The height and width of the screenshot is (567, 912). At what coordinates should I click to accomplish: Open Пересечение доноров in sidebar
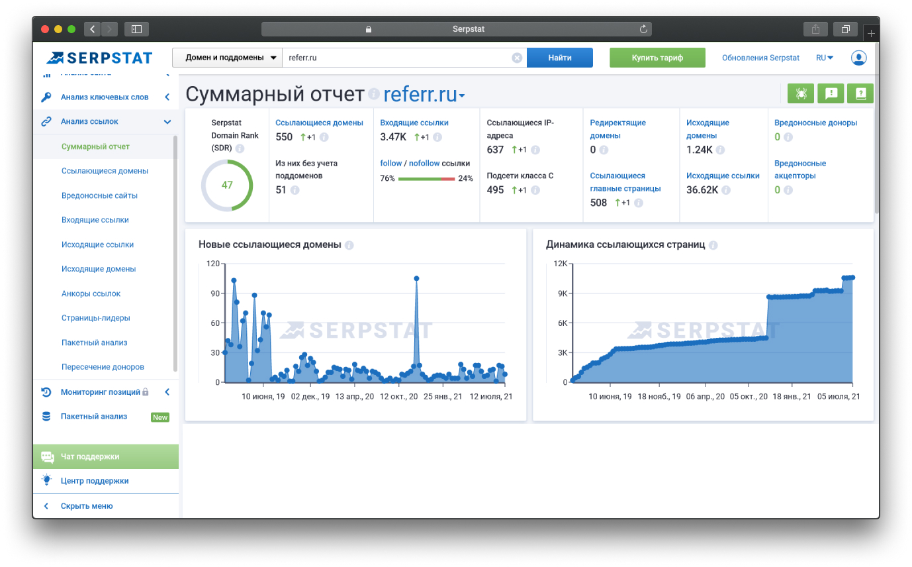coord(103,367)
